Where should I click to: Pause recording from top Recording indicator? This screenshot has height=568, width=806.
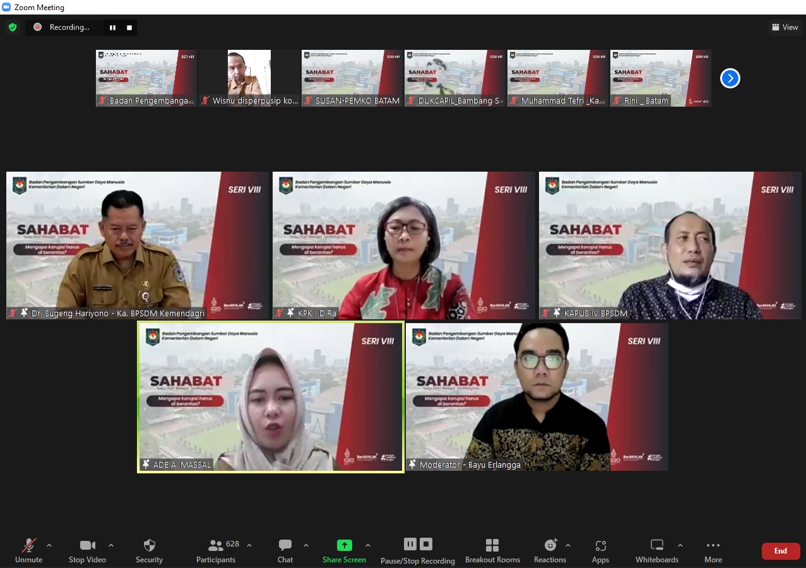(x=112, y=27)
